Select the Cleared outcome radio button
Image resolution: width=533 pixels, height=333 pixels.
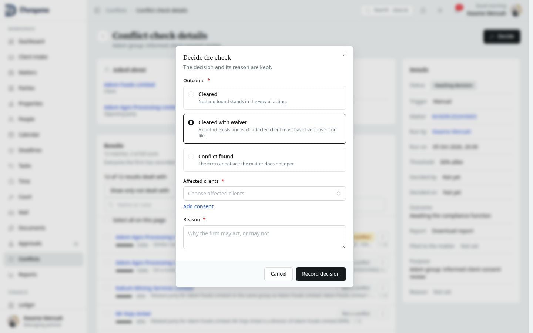point(191,94)
